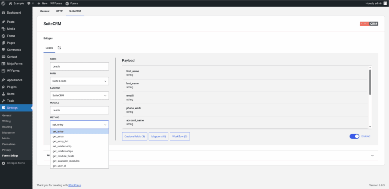
Task: Open Privacy settings submenu item
Action: coord(7,150)
